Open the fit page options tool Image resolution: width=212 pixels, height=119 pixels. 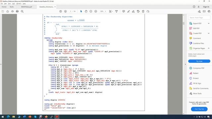point(111,12)
